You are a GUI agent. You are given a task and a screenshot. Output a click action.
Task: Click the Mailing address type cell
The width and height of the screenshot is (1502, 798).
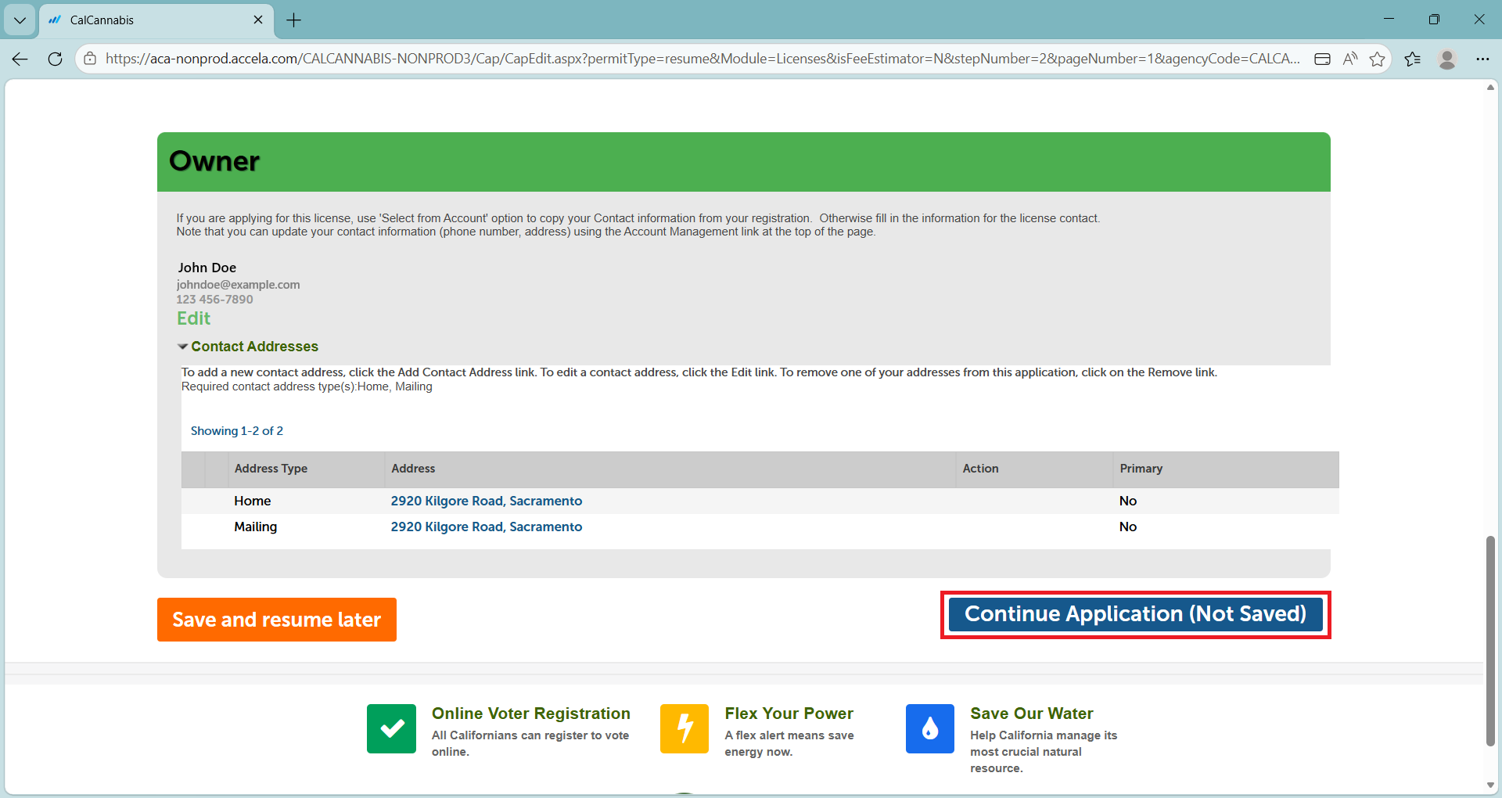point(255,527)
